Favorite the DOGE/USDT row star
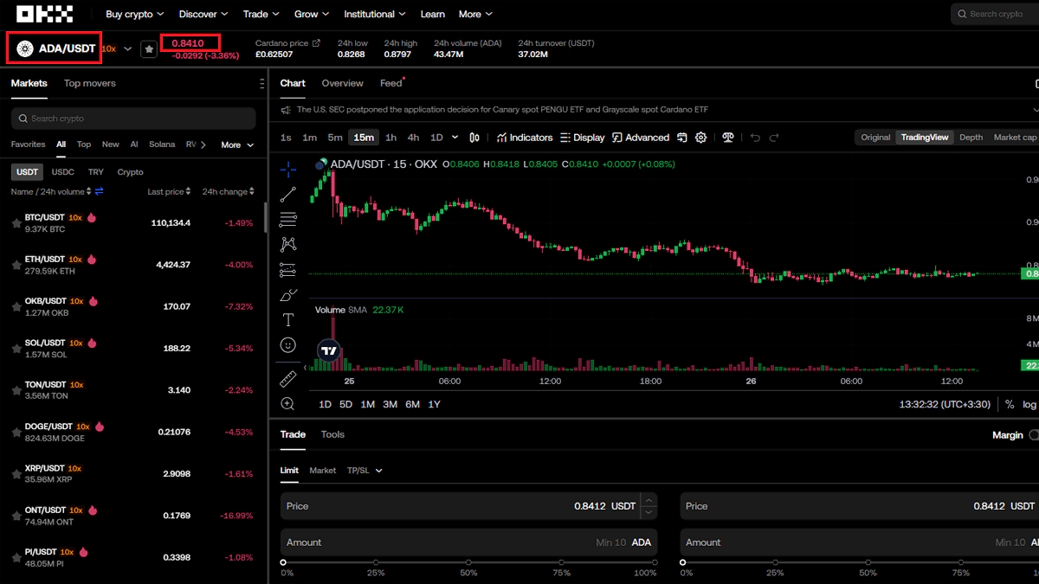The height and width of the screenshot is (584, 1039). pyautogui.click(x=16, y=433)
